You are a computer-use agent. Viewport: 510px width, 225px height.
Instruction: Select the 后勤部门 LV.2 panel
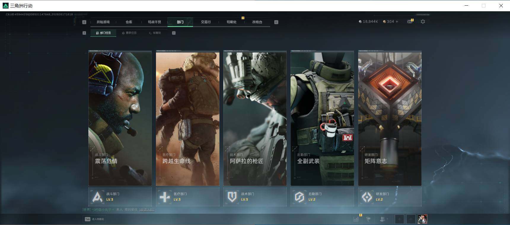point(322,197)
